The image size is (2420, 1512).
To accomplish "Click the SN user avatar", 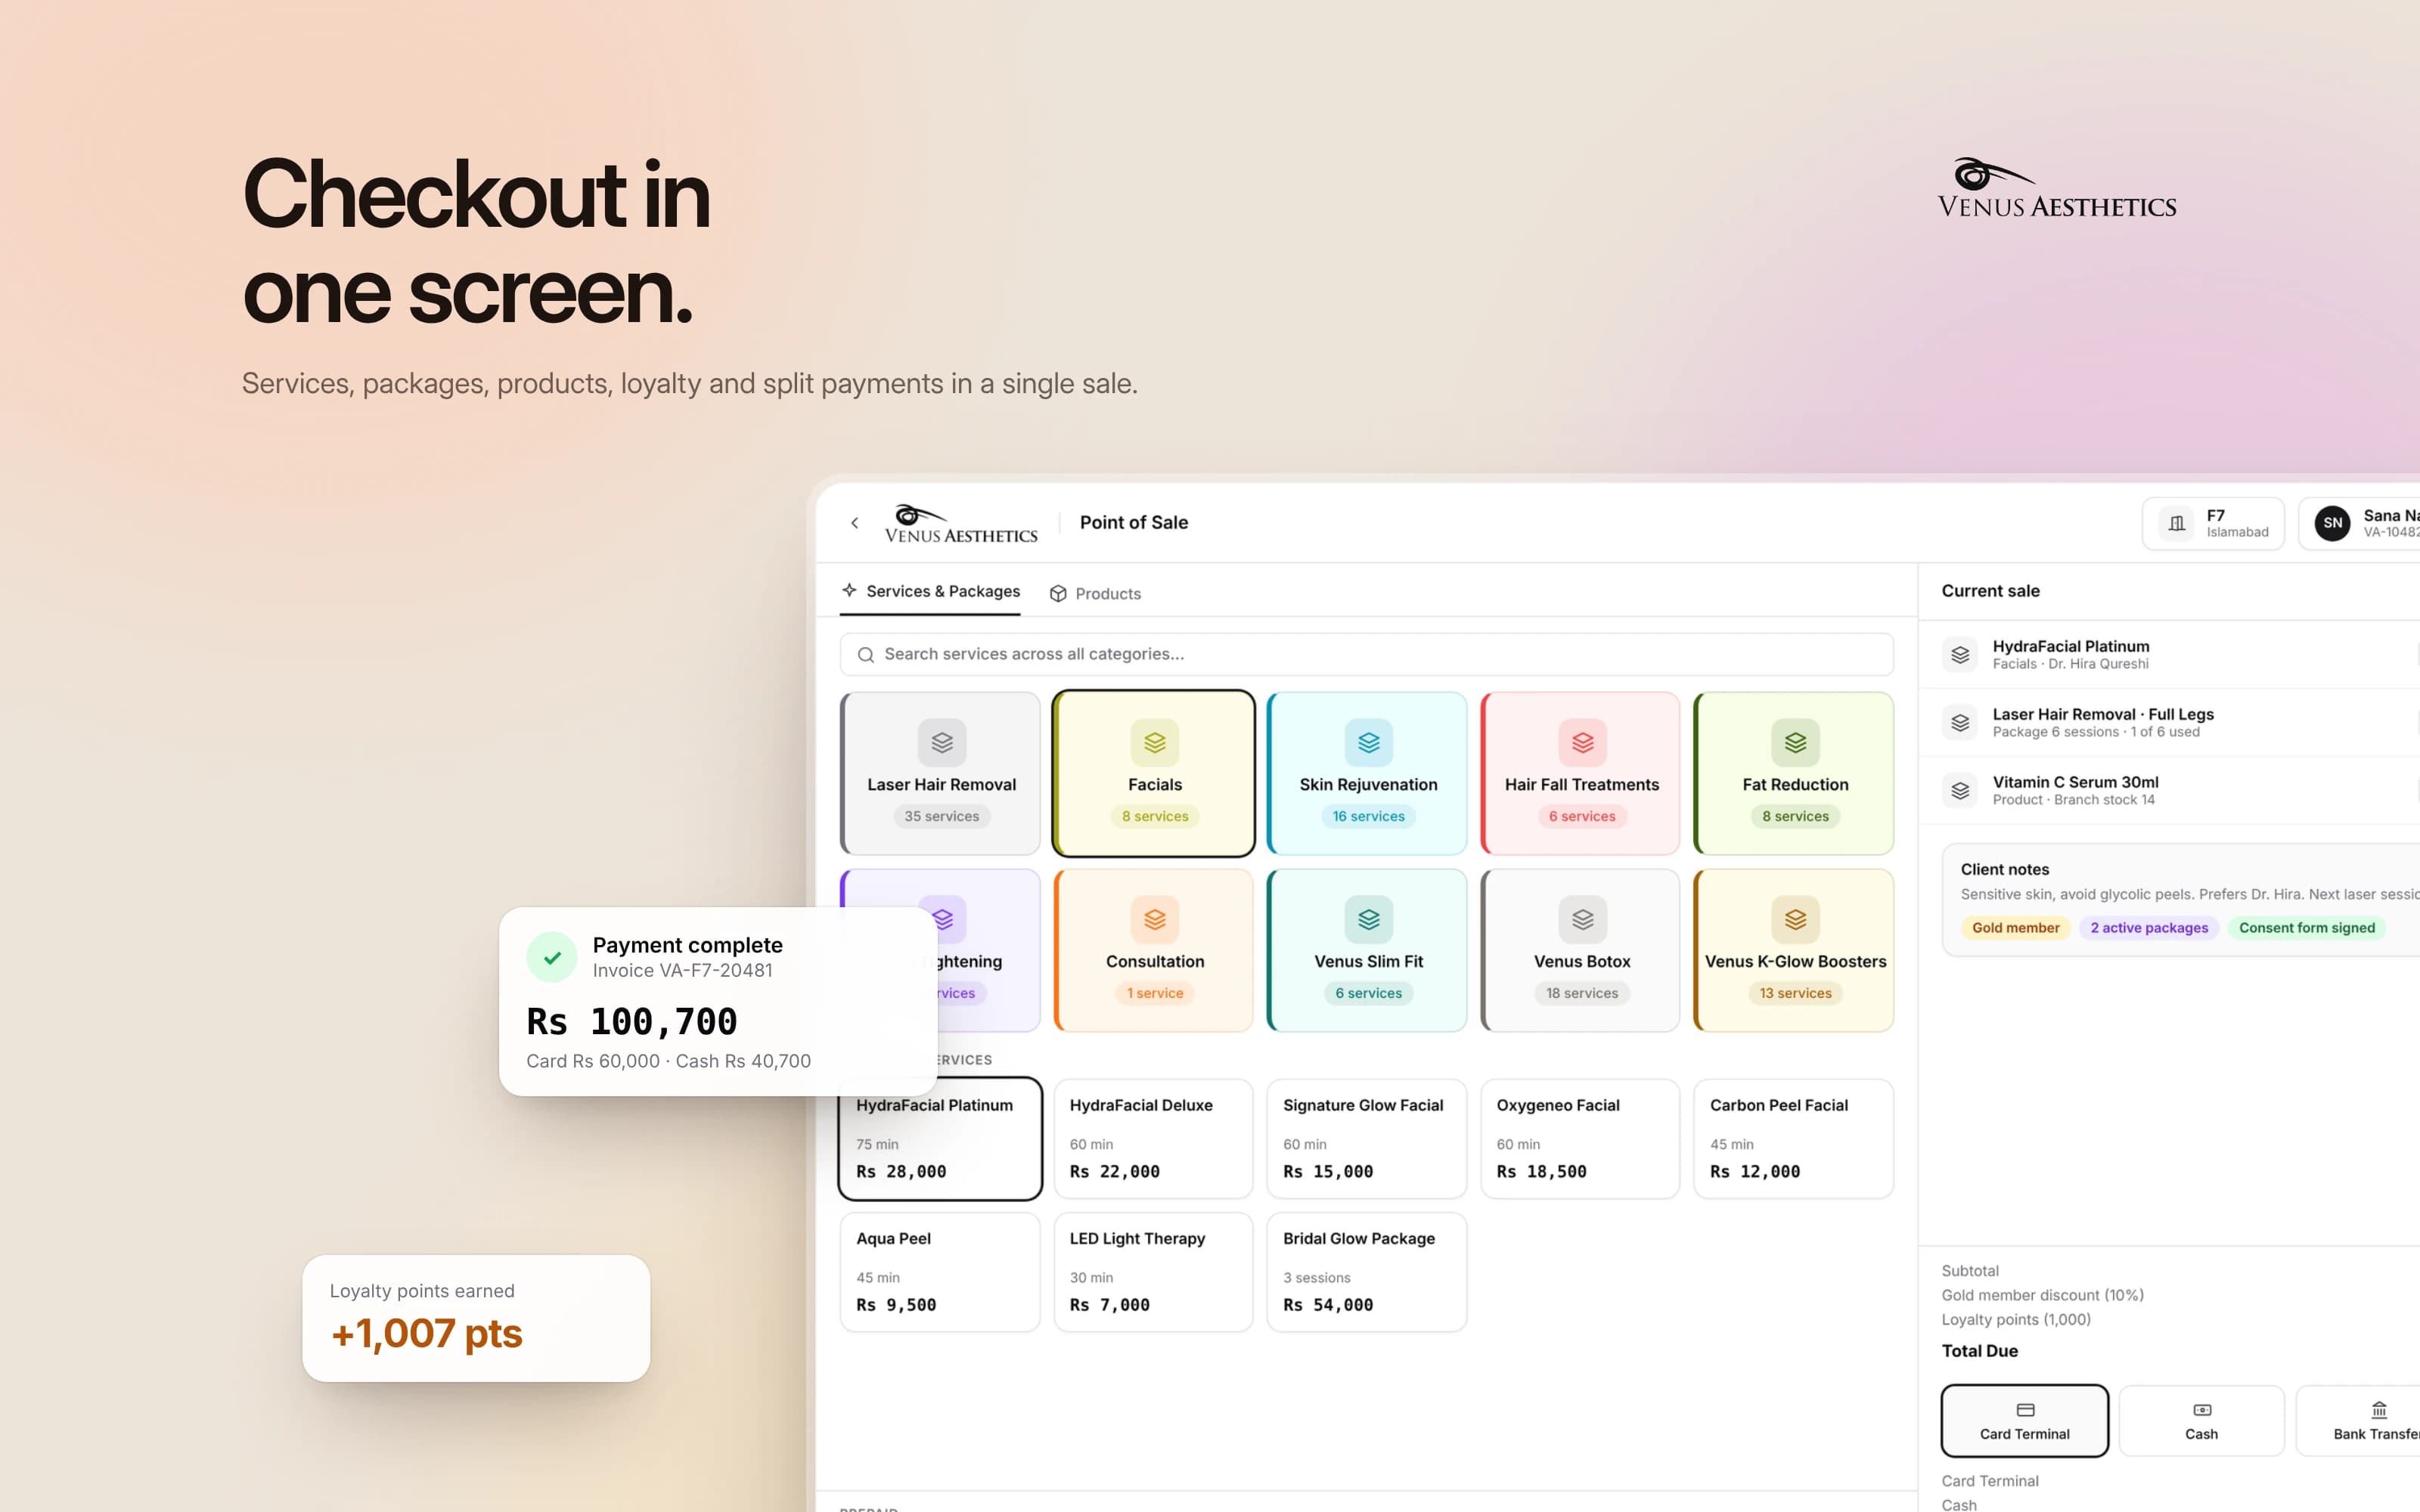I will 2332,523.
